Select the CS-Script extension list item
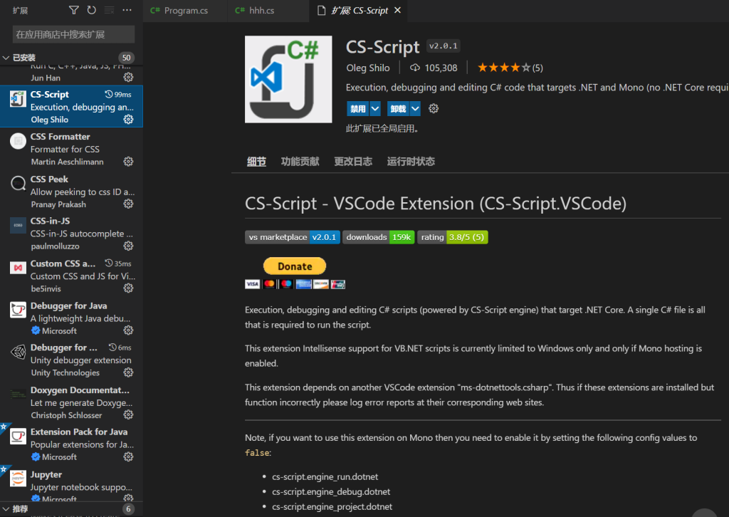Image resolution: width=729 pixels, height=517 pixels. click(72, 107)
